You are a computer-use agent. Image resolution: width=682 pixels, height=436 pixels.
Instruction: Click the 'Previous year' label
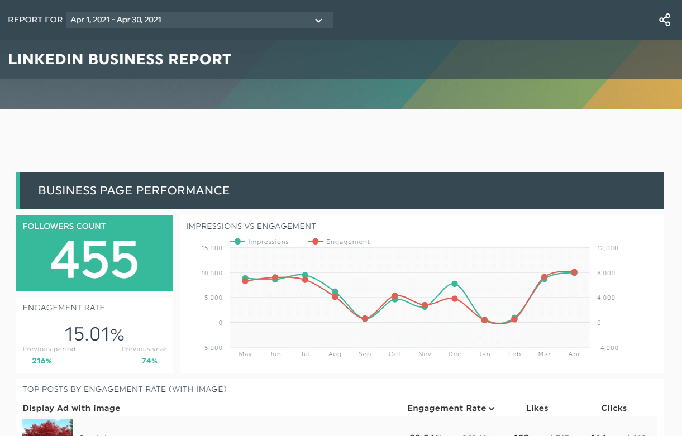pyautogui.click(x=144, y=349)
